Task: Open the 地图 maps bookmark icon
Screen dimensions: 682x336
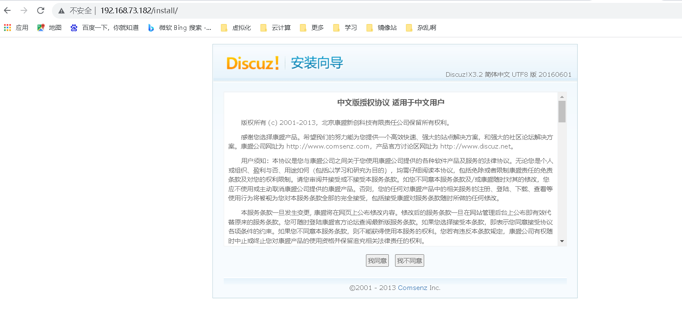Action: coord(41,27)
